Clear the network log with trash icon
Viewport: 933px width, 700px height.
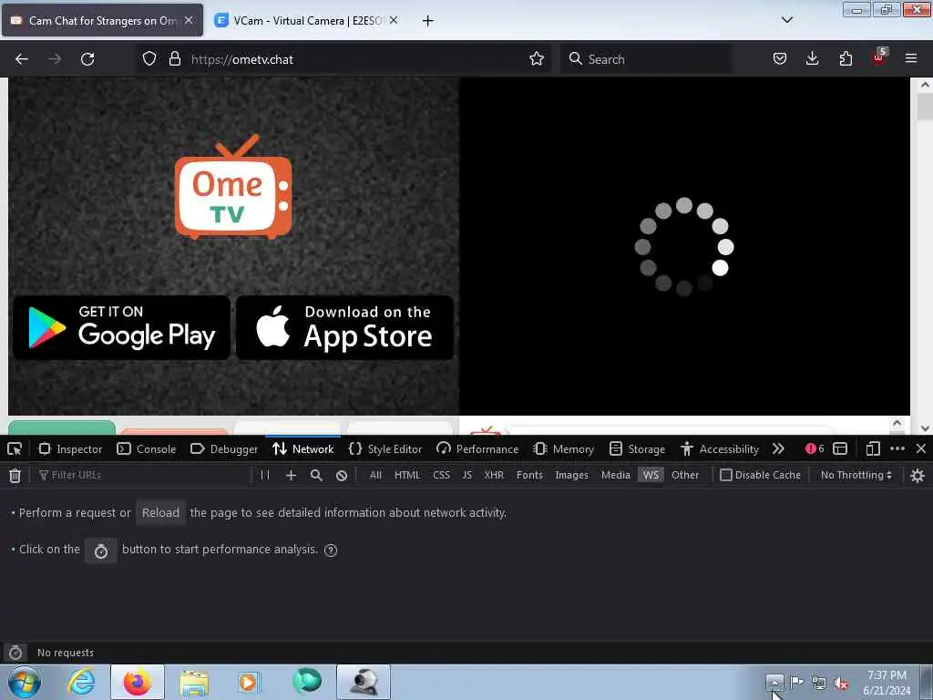click(x=15, y=475)
